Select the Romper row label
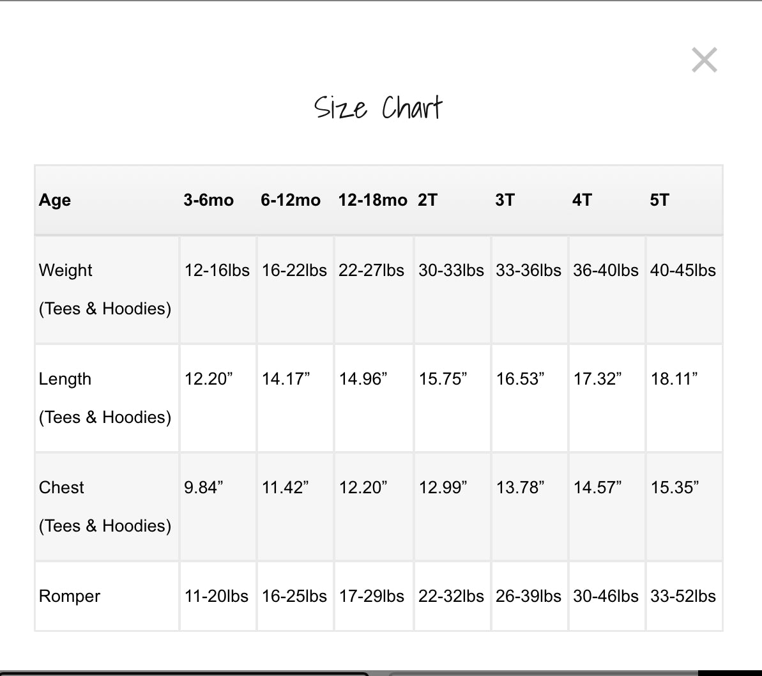The width and height of the screenshot is (762, 676). (70, 596)
